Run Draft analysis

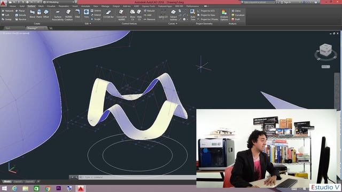tap(236, 19)
